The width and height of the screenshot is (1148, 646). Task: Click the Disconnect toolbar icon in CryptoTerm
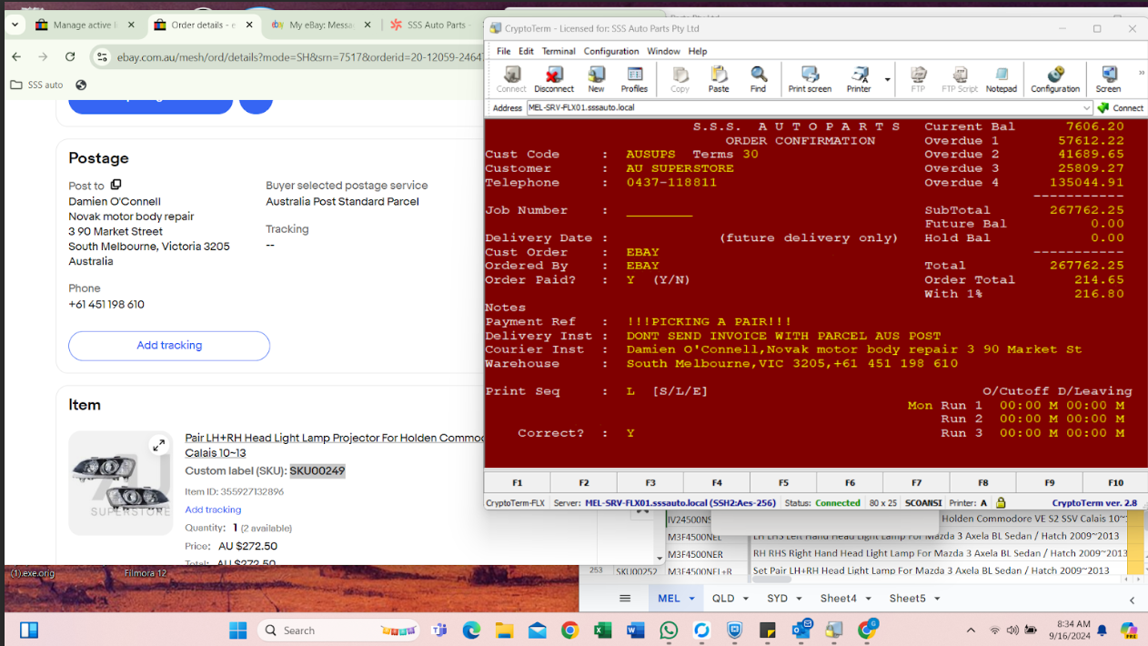[553, 79]
